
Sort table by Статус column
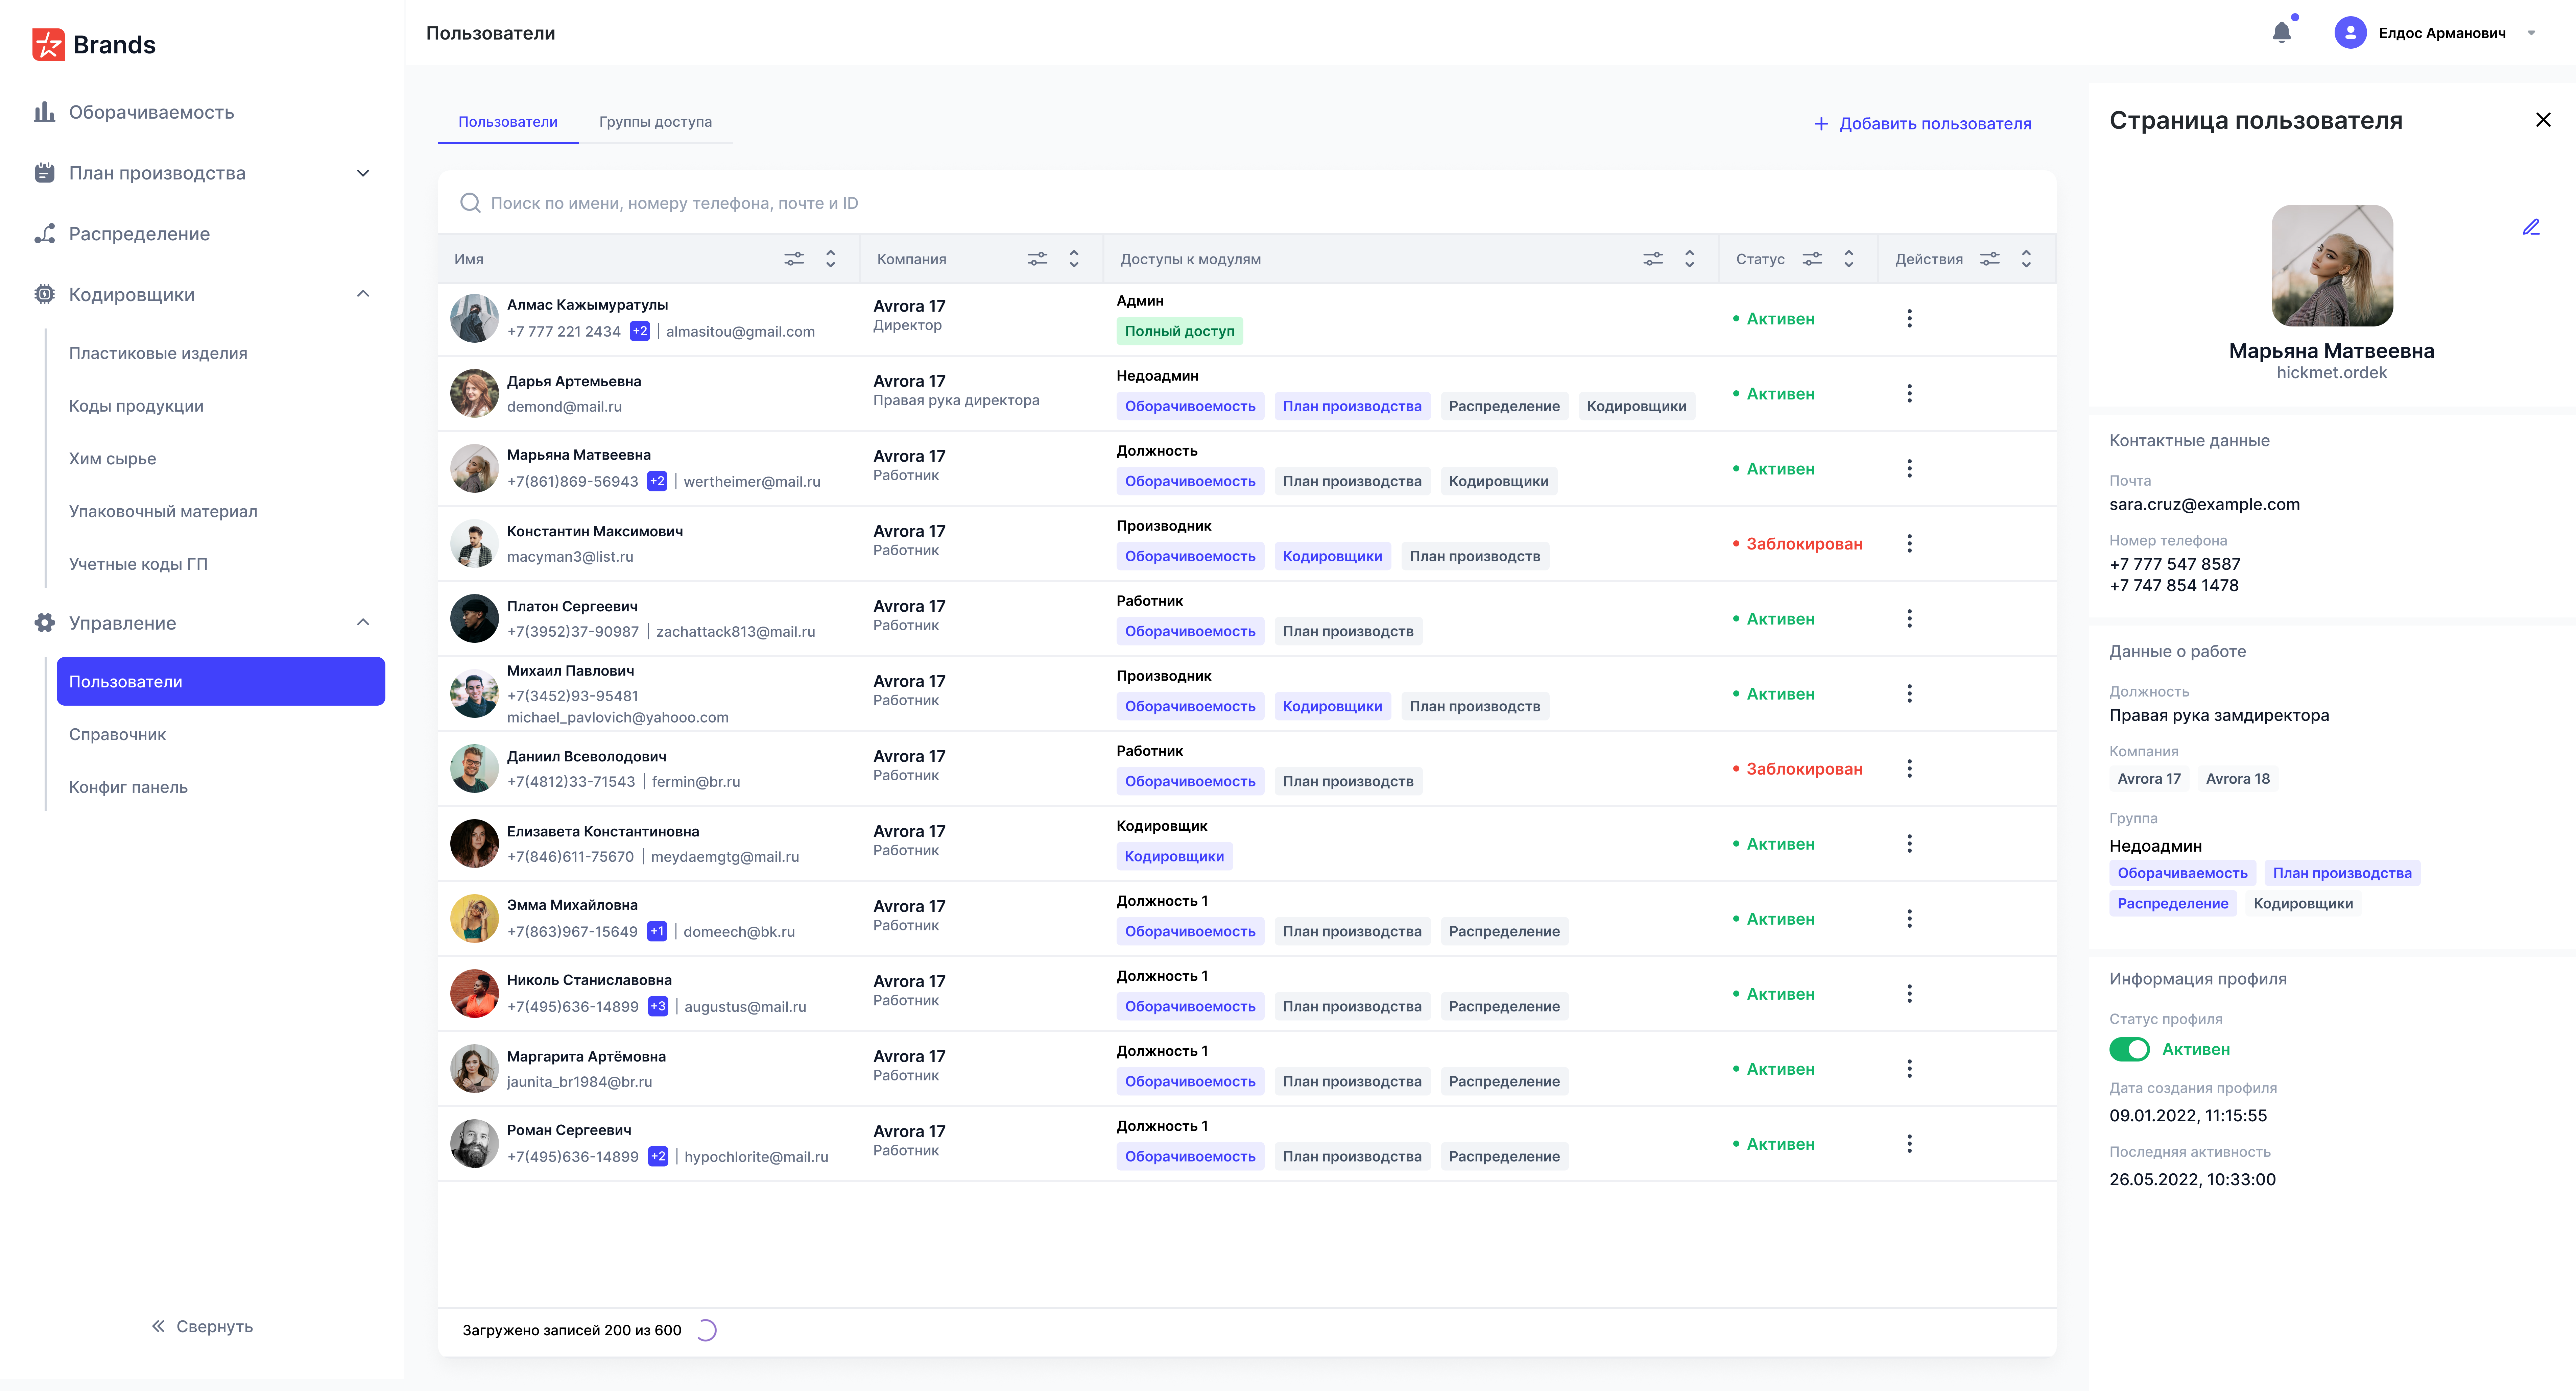[1848, 259]
